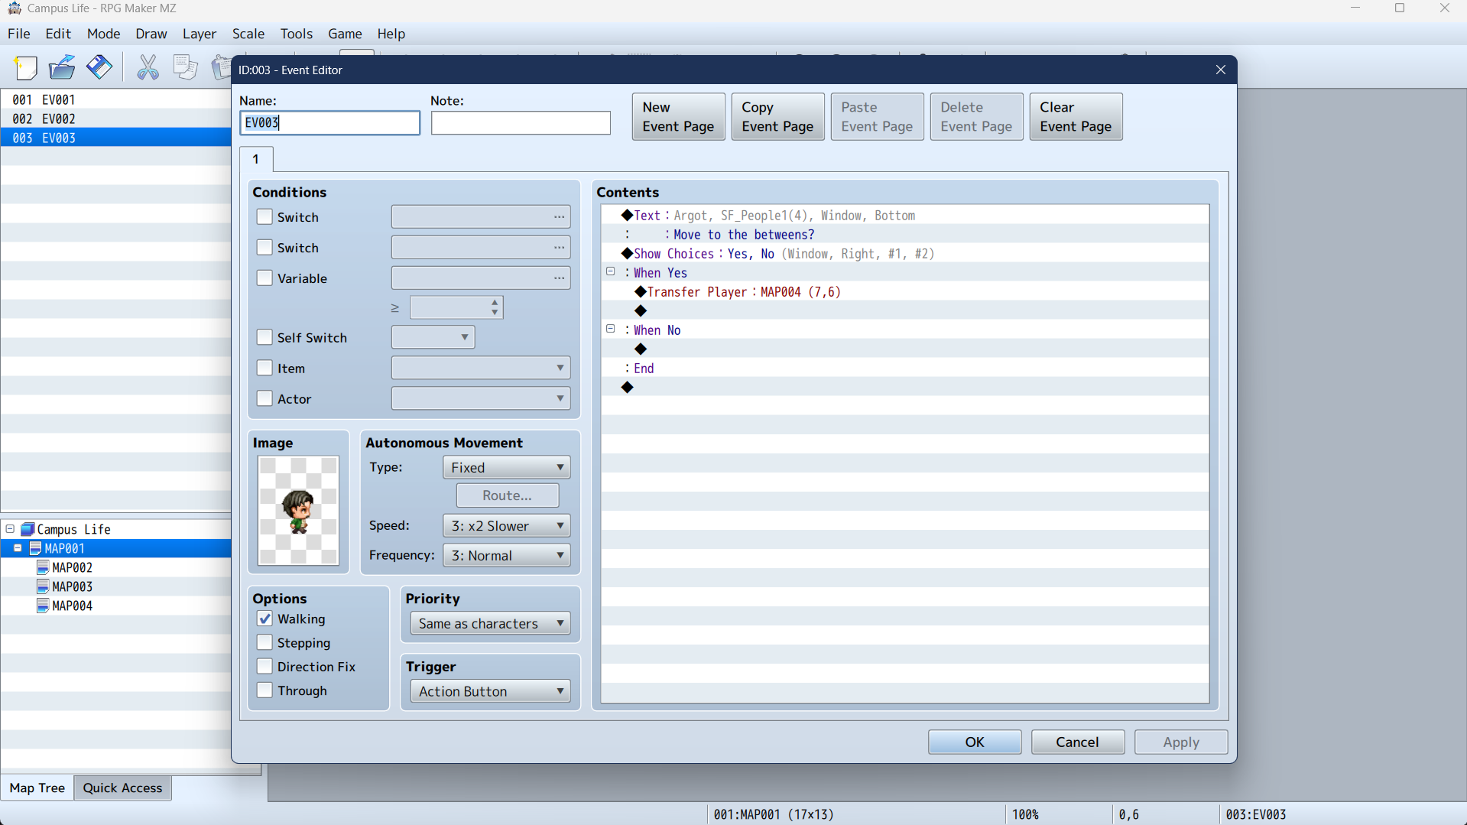
Task: Enable the Actor condition checkbox
Action: pos(265,398)
